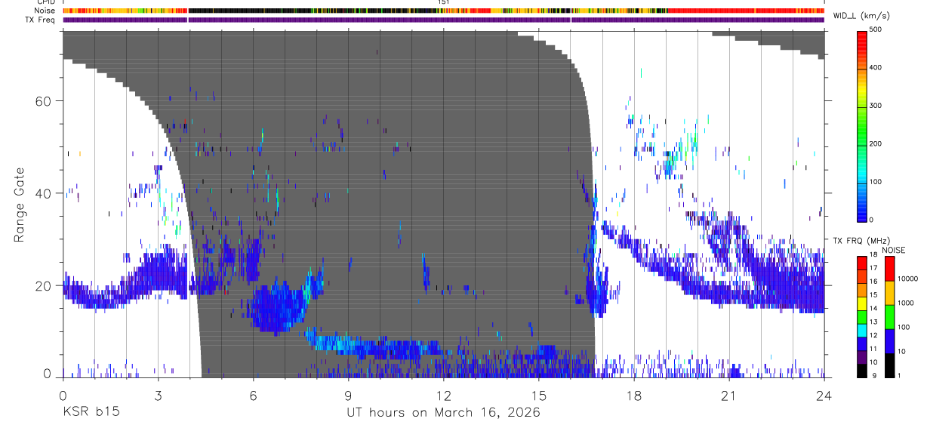Click the x-axis tick label '21'
Viewport: 927px width, 428px height.
tap(729, 396)
